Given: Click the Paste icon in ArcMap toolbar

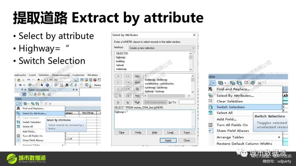Looking at the screenshot, I should click(x=19, y=80).
